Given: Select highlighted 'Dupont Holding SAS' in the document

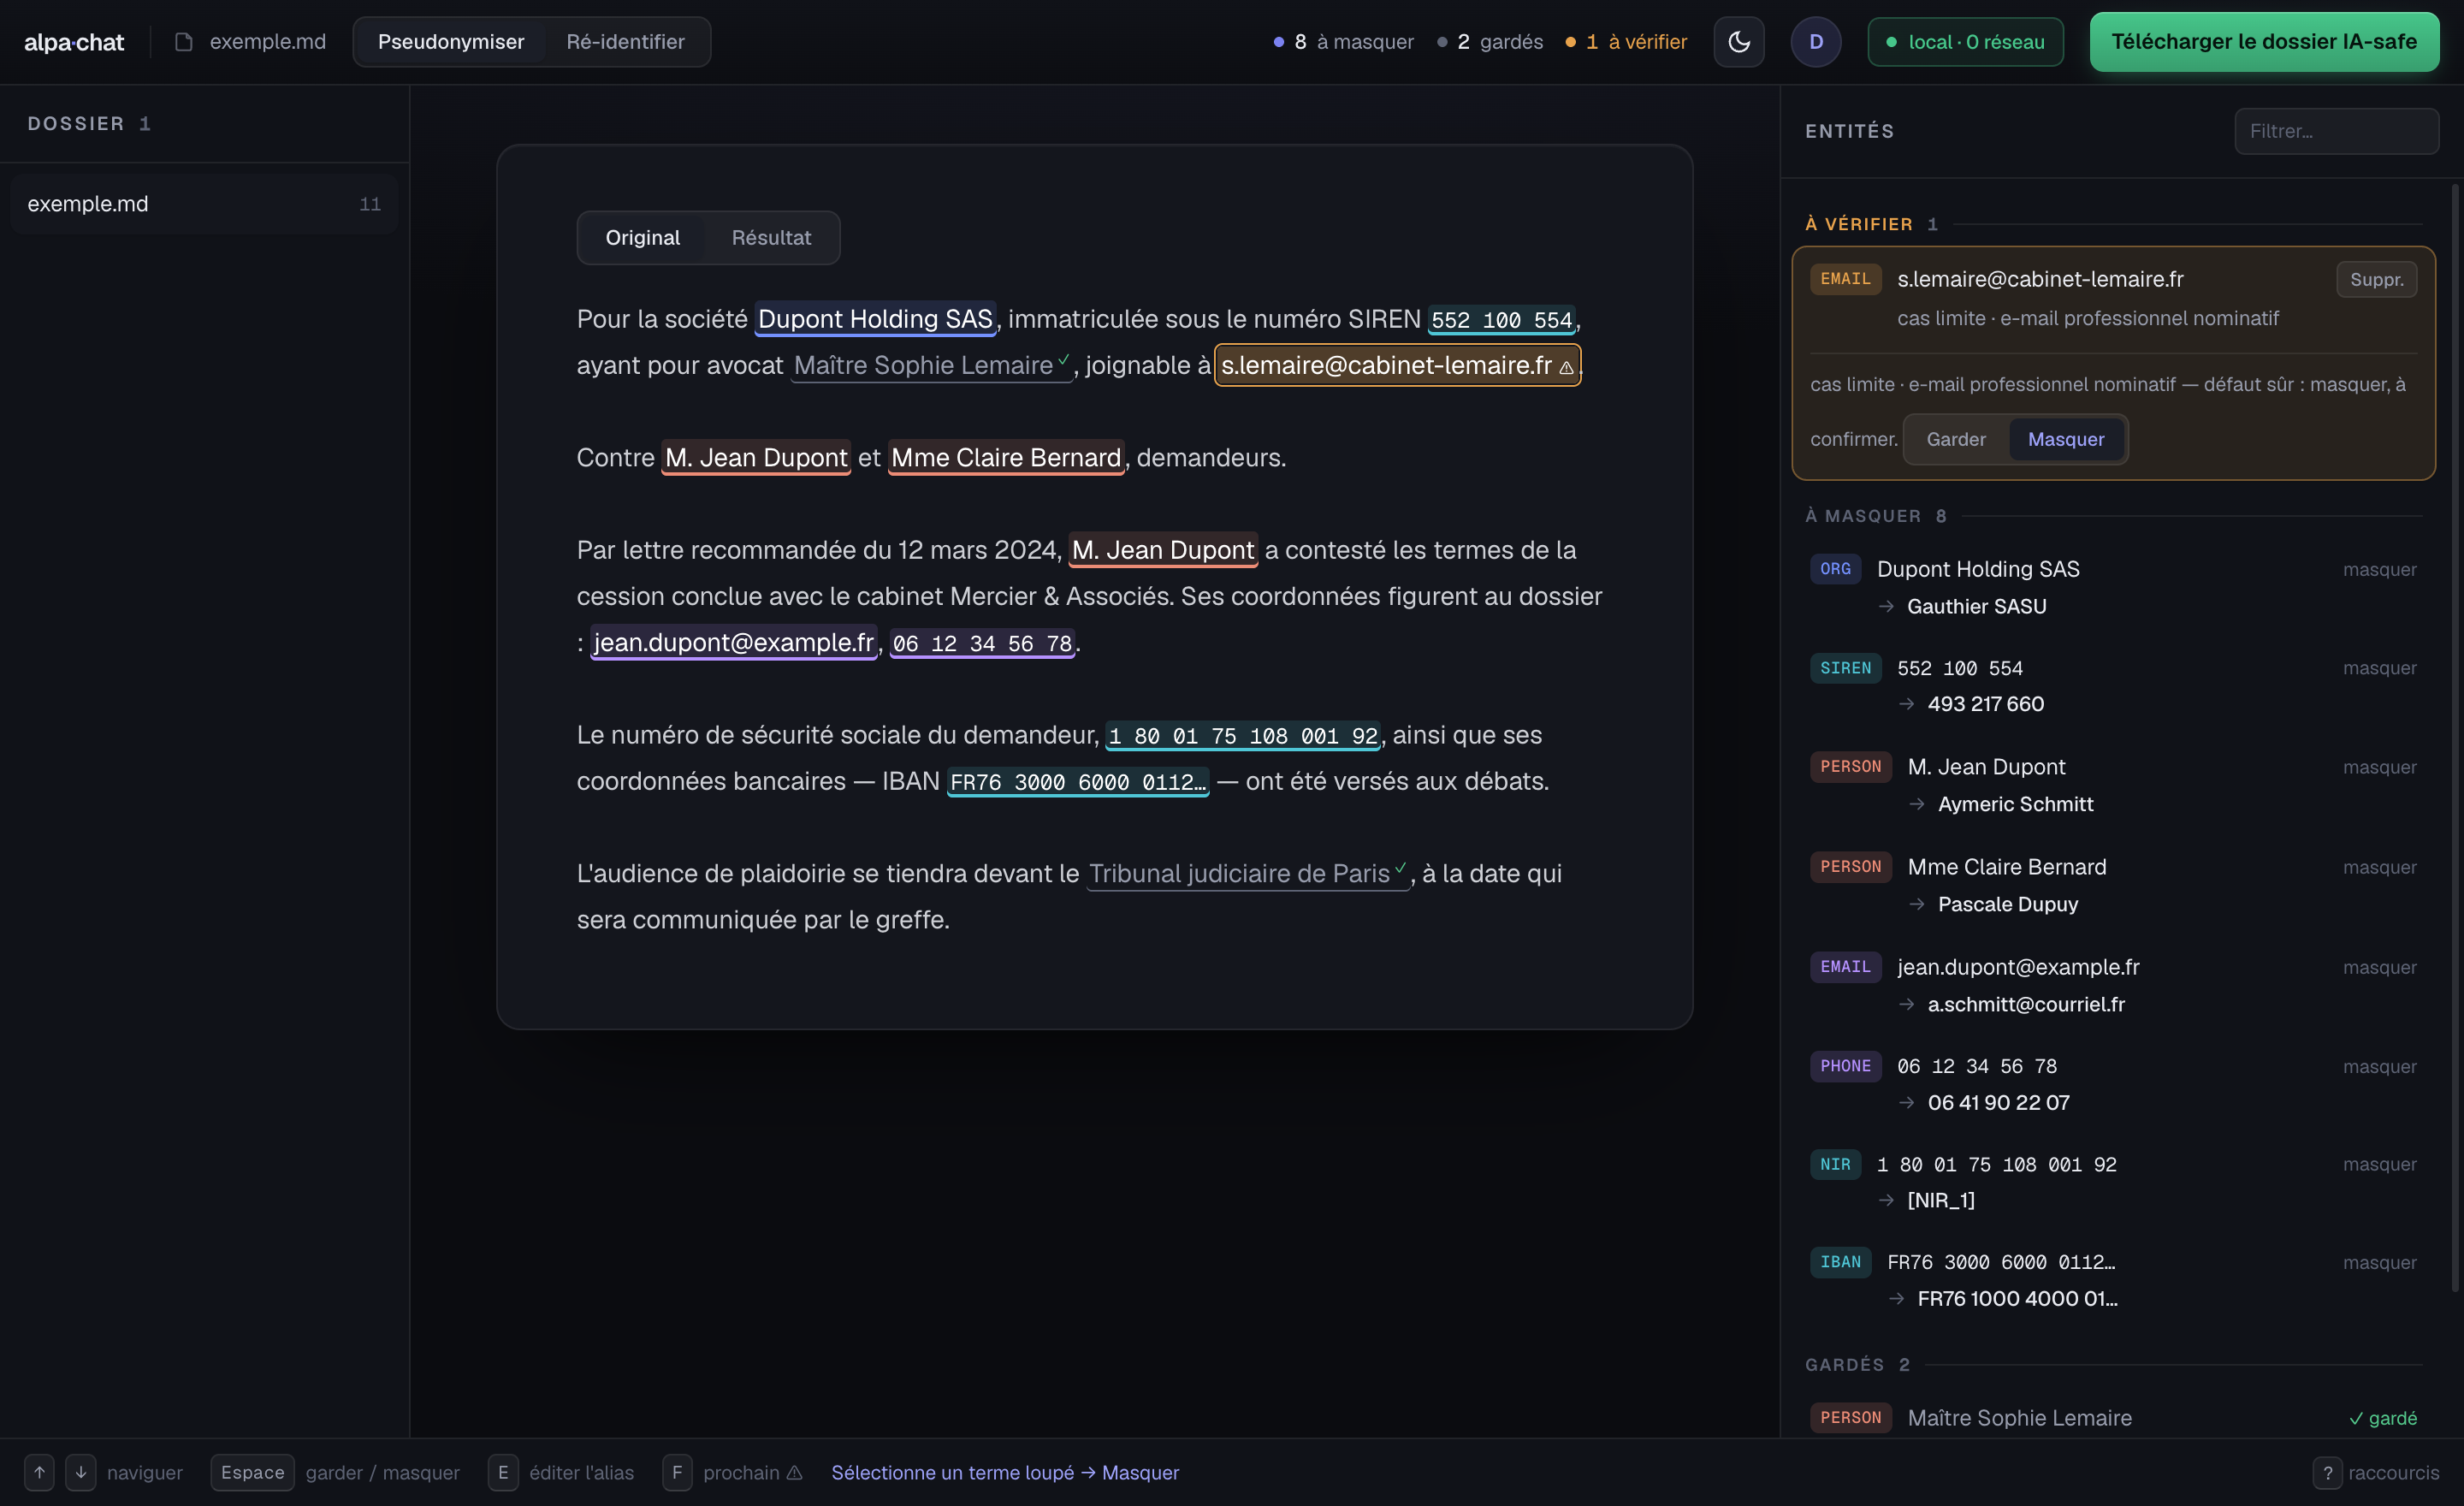Looking at the screenshot, I should point(875,319).
